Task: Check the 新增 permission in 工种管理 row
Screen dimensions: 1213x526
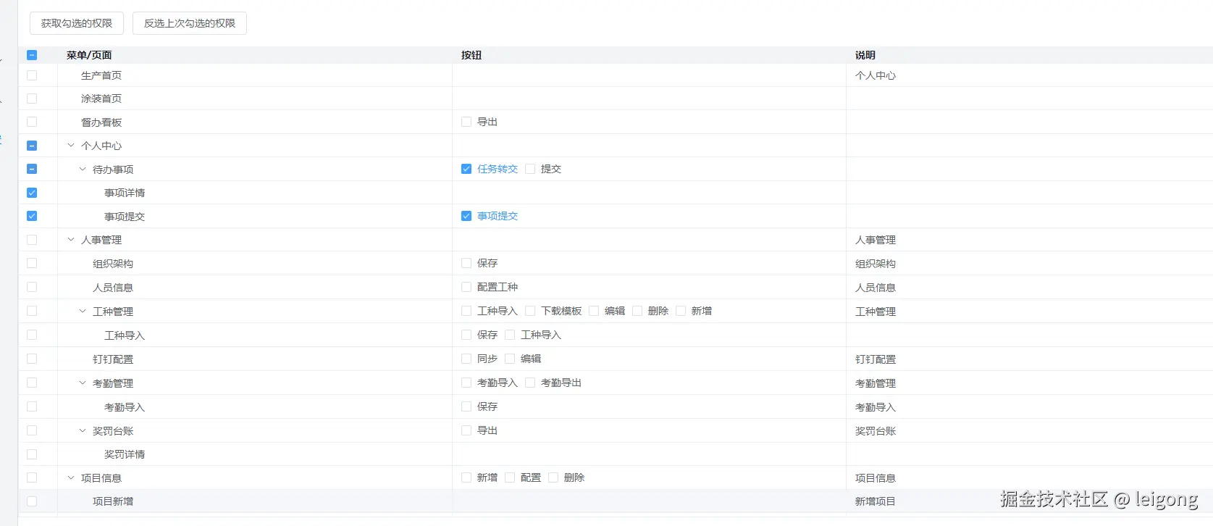Action: click(681, 311)
